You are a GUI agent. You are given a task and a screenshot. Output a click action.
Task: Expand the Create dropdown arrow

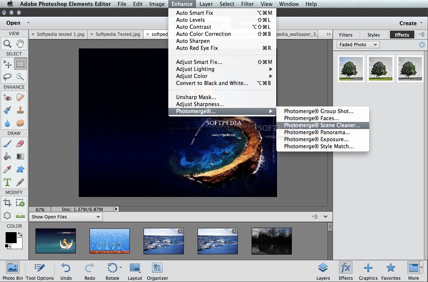click(421, 23)
